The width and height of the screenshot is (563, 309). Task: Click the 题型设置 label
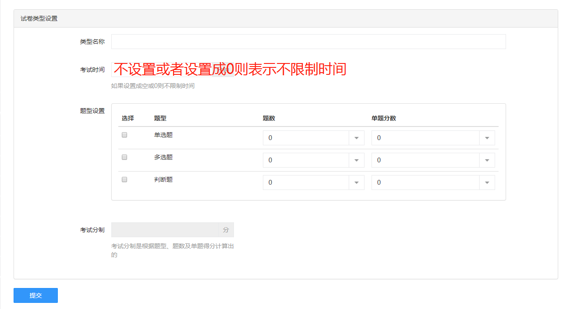[92, 111]
